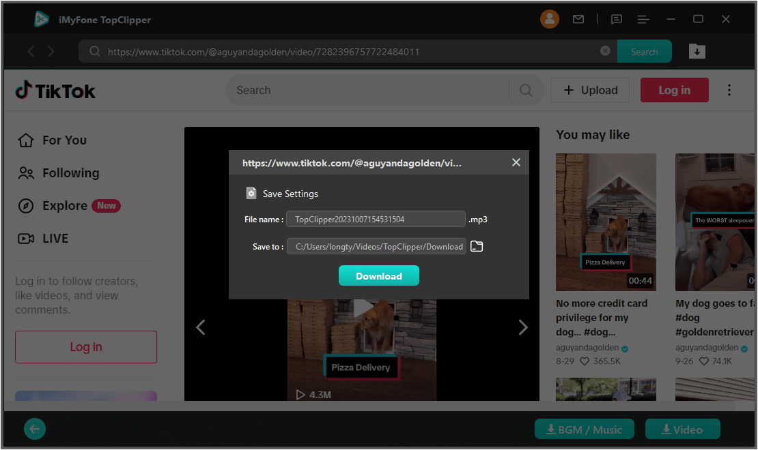The height and width of the screenshot is (450, 758).
Task: Click the BGM / Music download button
Action: coord(585,430)
